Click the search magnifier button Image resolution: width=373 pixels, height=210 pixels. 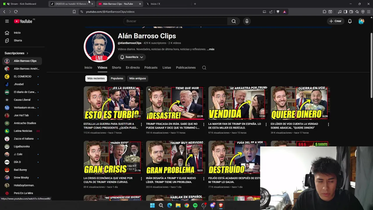click(234, 21)
